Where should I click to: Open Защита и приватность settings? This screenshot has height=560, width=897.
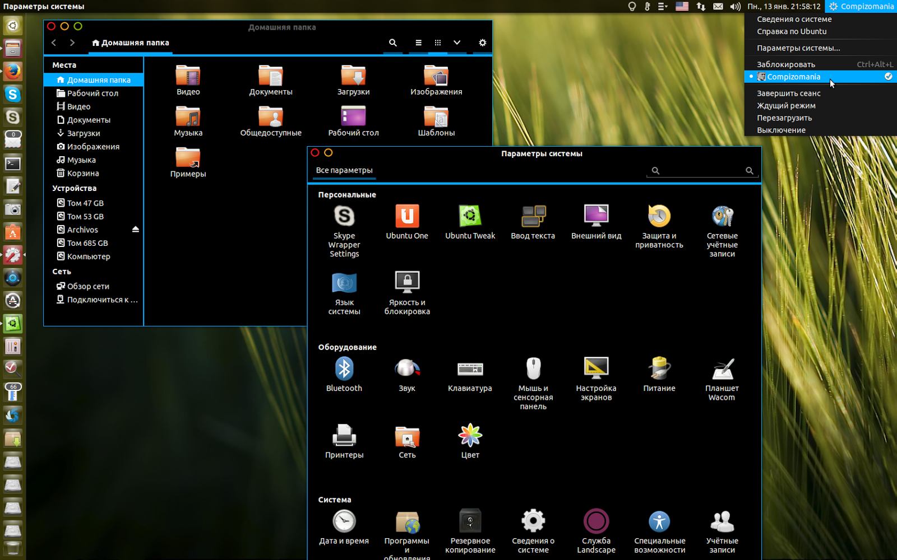tap(659, 227)
